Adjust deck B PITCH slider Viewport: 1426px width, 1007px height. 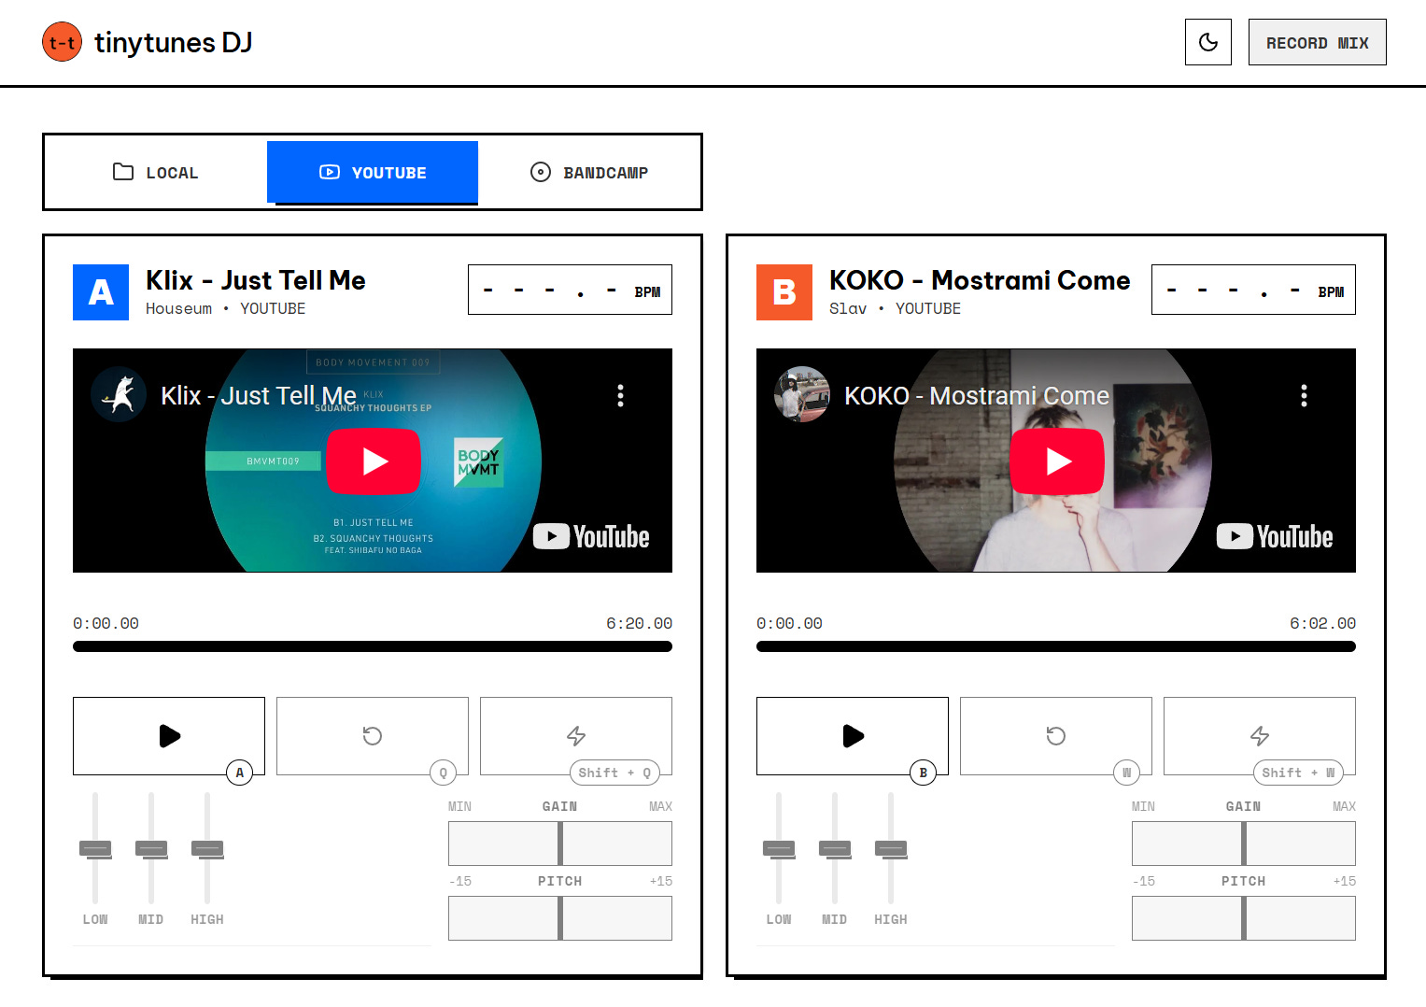(x=1244, y=918)
